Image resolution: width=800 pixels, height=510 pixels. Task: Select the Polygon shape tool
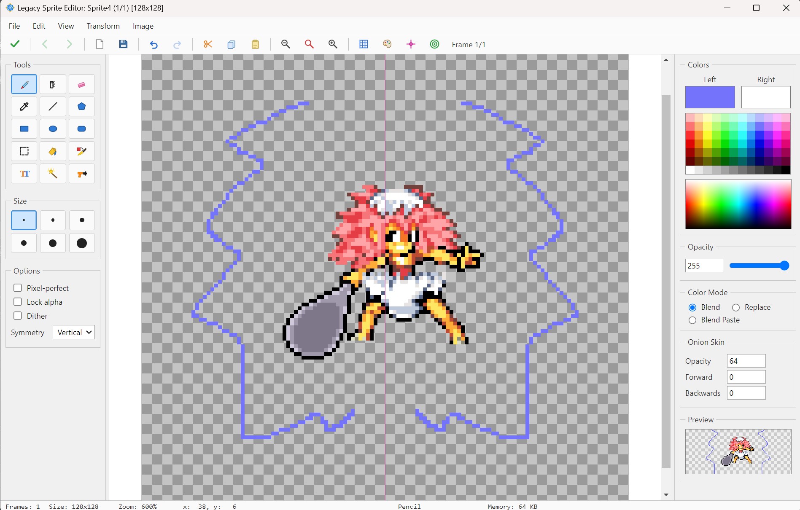[81, 107]
